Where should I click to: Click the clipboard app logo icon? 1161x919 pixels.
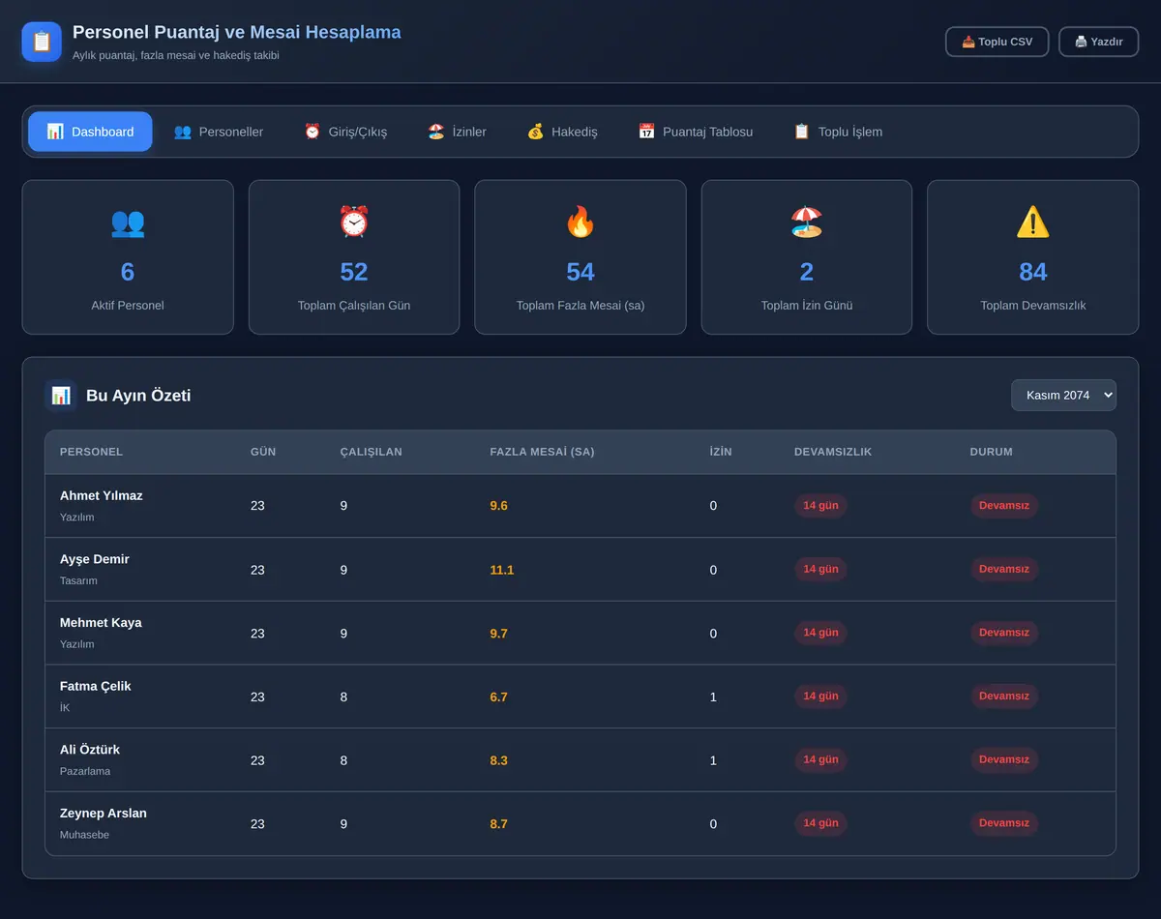pos(42,42)
